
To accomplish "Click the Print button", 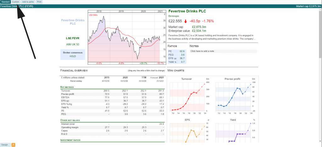I will [39, 2].
